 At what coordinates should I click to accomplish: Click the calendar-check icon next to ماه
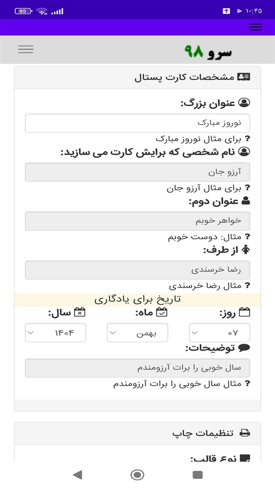pos(162,312)
